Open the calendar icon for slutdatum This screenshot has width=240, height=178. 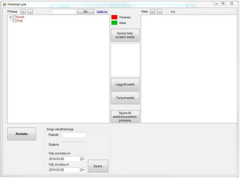click(82, 170)
